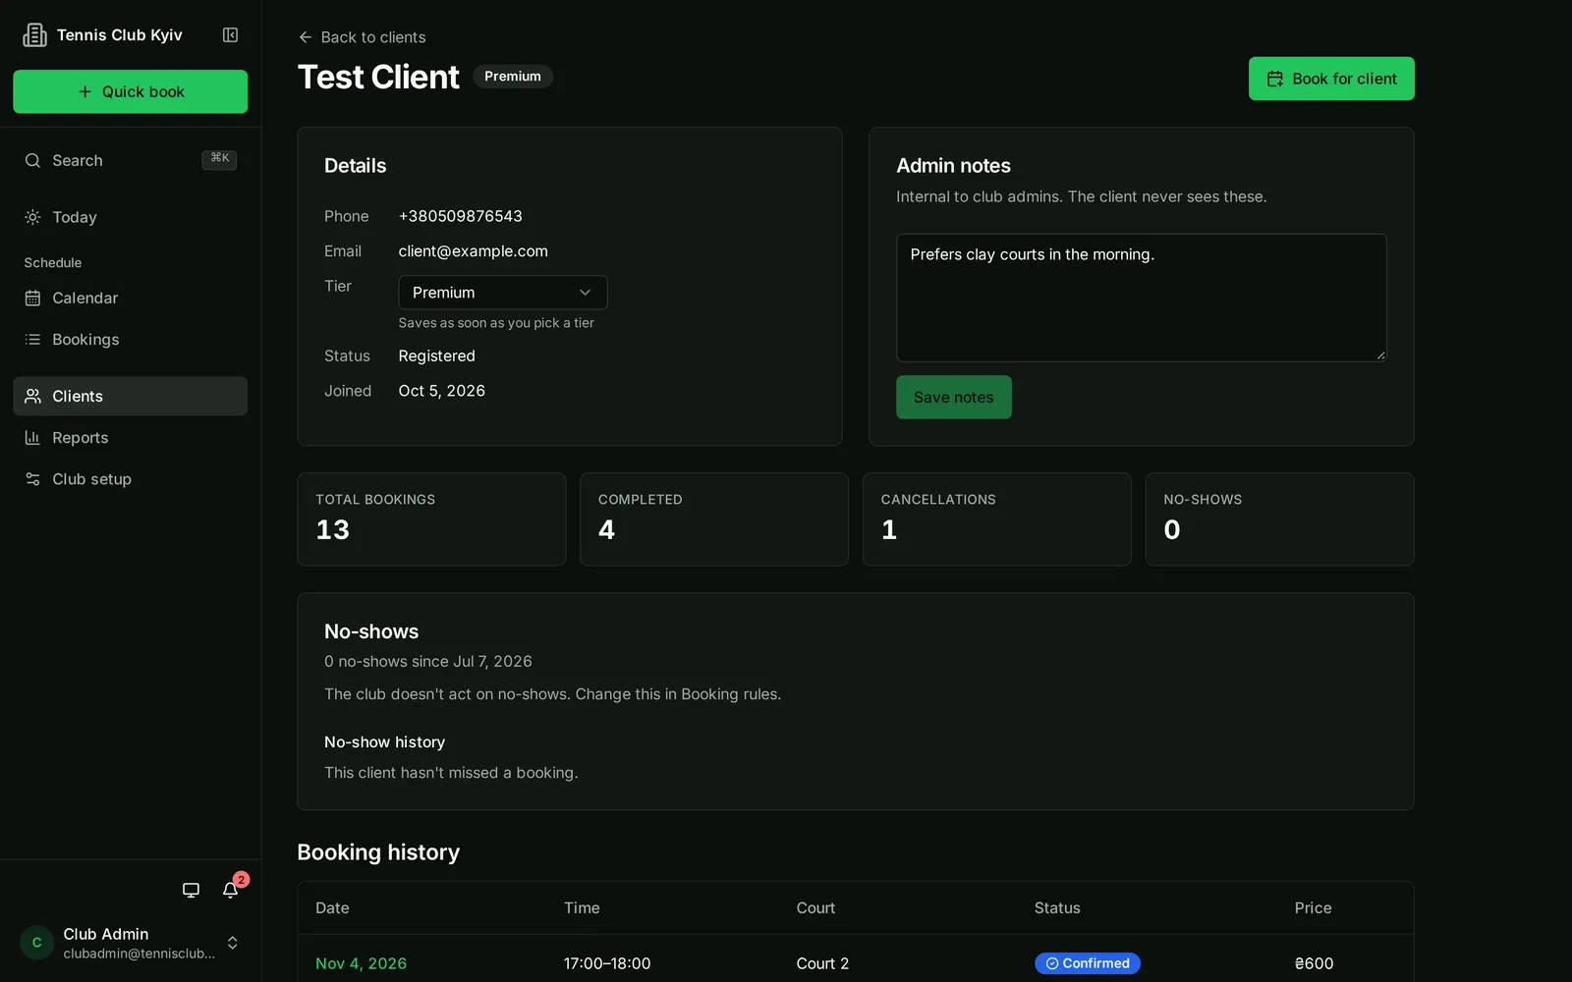Expand the Club Admin account switcher chevrons

233,943
